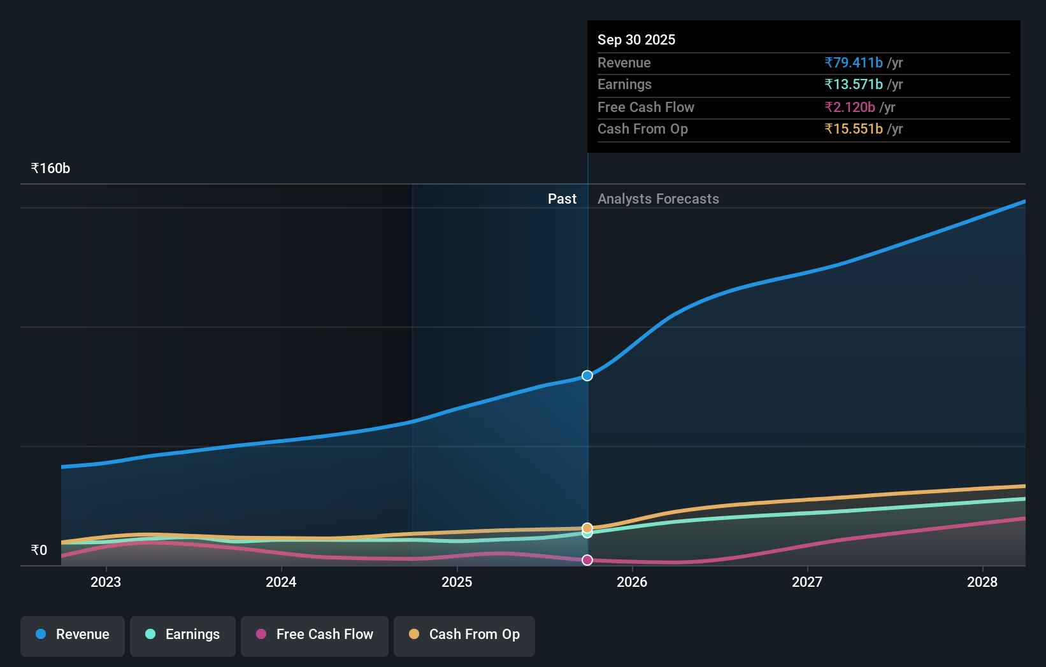
Task: Click the ₹79.411b Revenue value link
Action: 854,62
